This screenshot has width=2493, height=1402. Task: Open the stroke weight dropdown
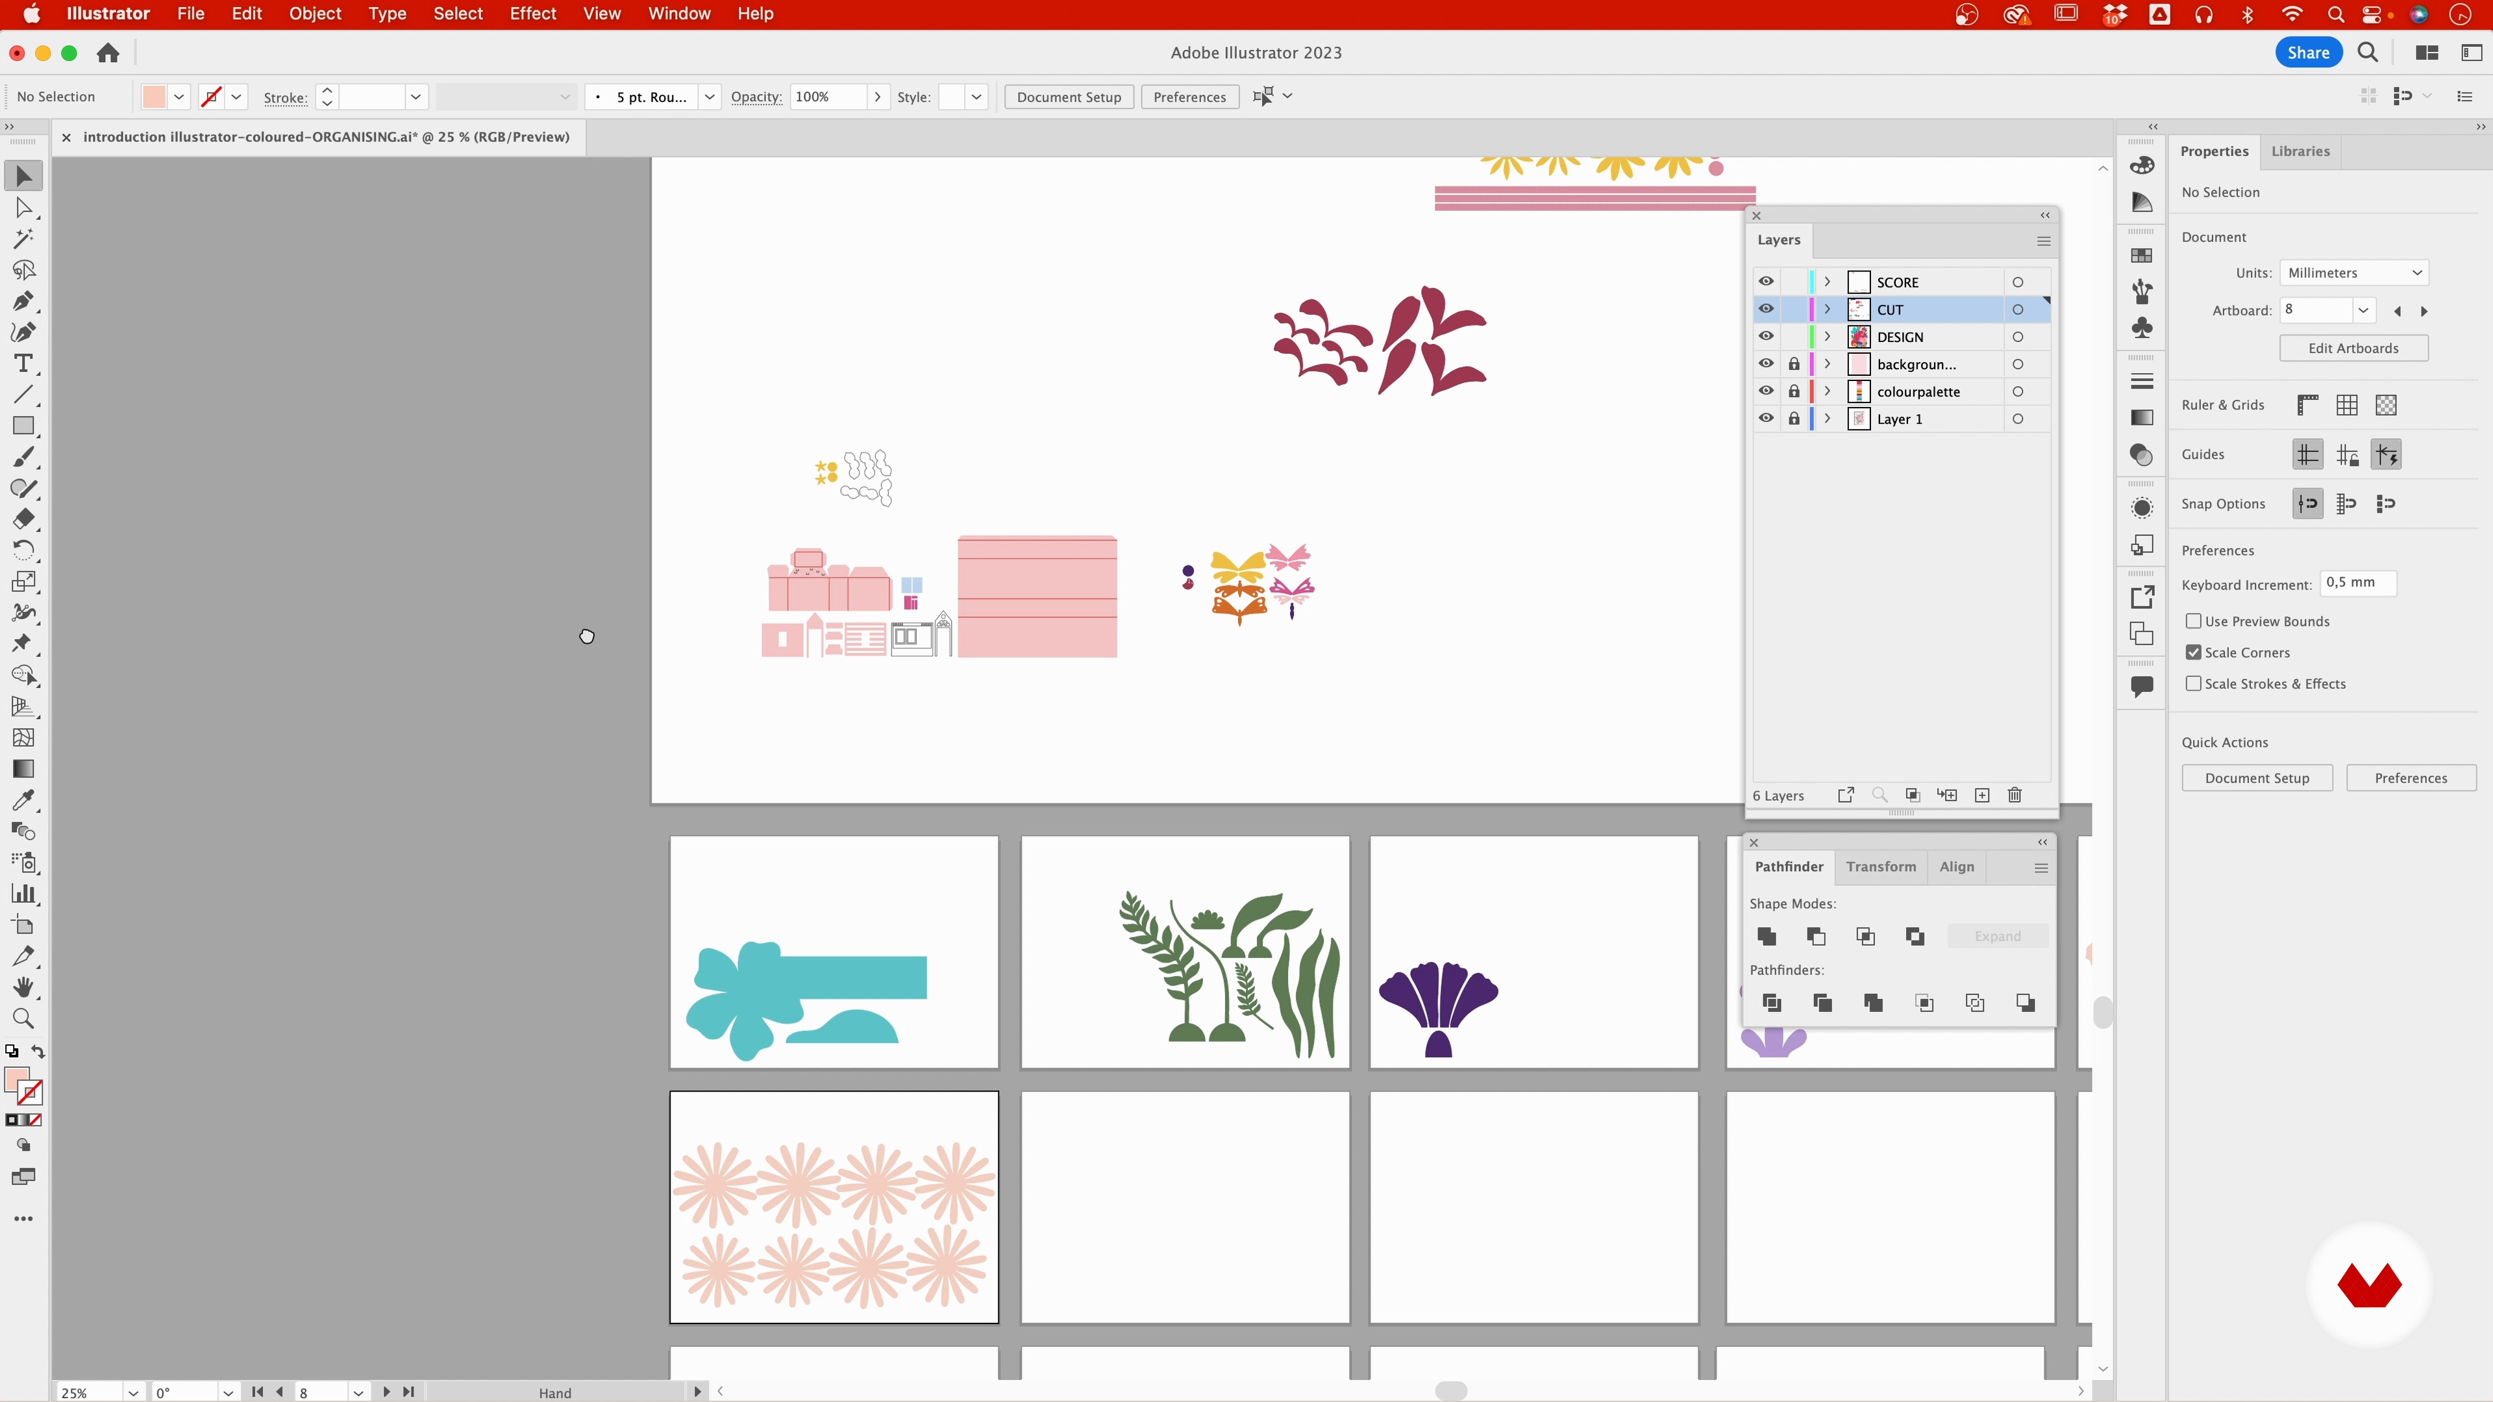tap(415, 97)
